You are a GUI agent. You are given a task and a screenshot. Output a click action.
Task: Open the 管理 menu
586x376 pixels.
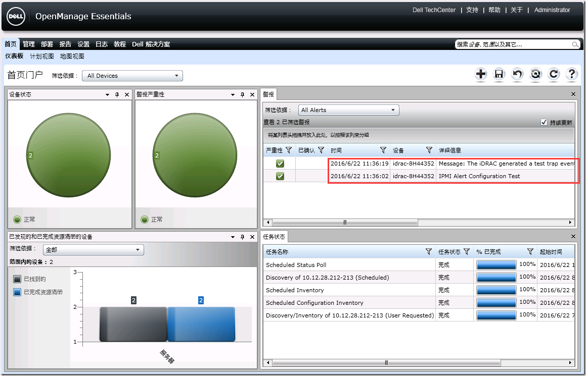tap(29, 44)
